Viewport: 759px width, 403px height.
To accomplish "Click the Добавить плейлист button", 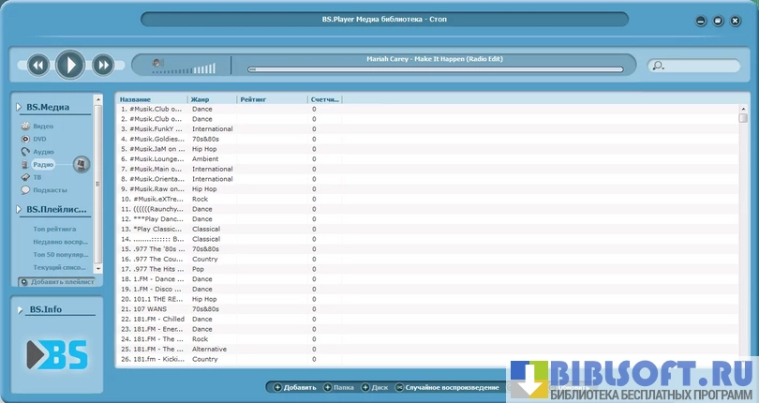I will pos(57,281).
